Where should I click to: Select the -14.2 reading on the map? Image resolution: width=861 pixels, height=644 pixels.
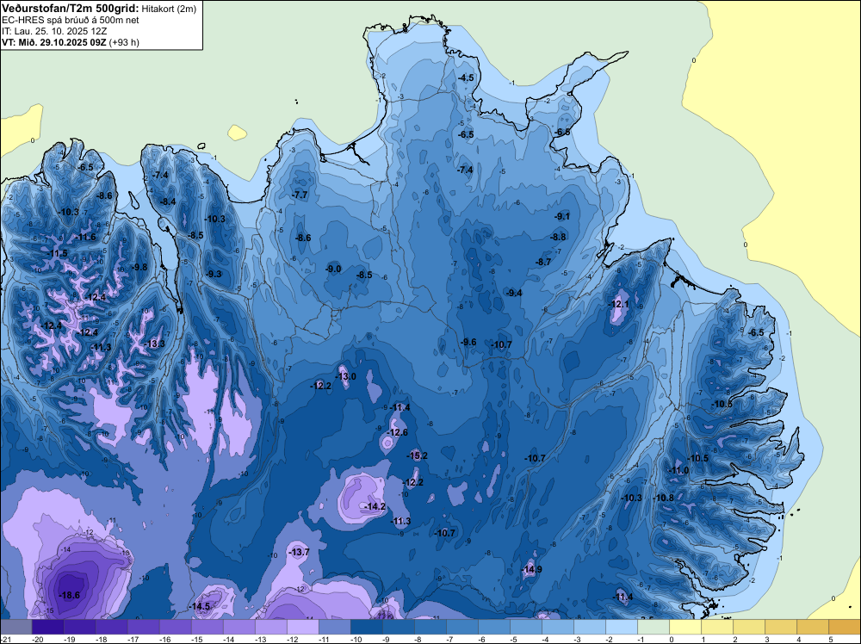(375, 507)
